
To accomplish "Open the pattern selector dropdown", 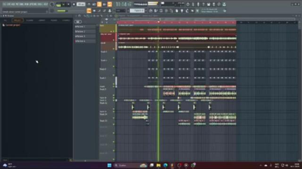I will point(137,11).
